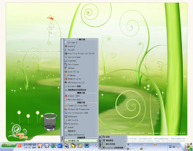Launch CD Index 2 from the Tools menu

pyautogui.click(x=81, y=42)
